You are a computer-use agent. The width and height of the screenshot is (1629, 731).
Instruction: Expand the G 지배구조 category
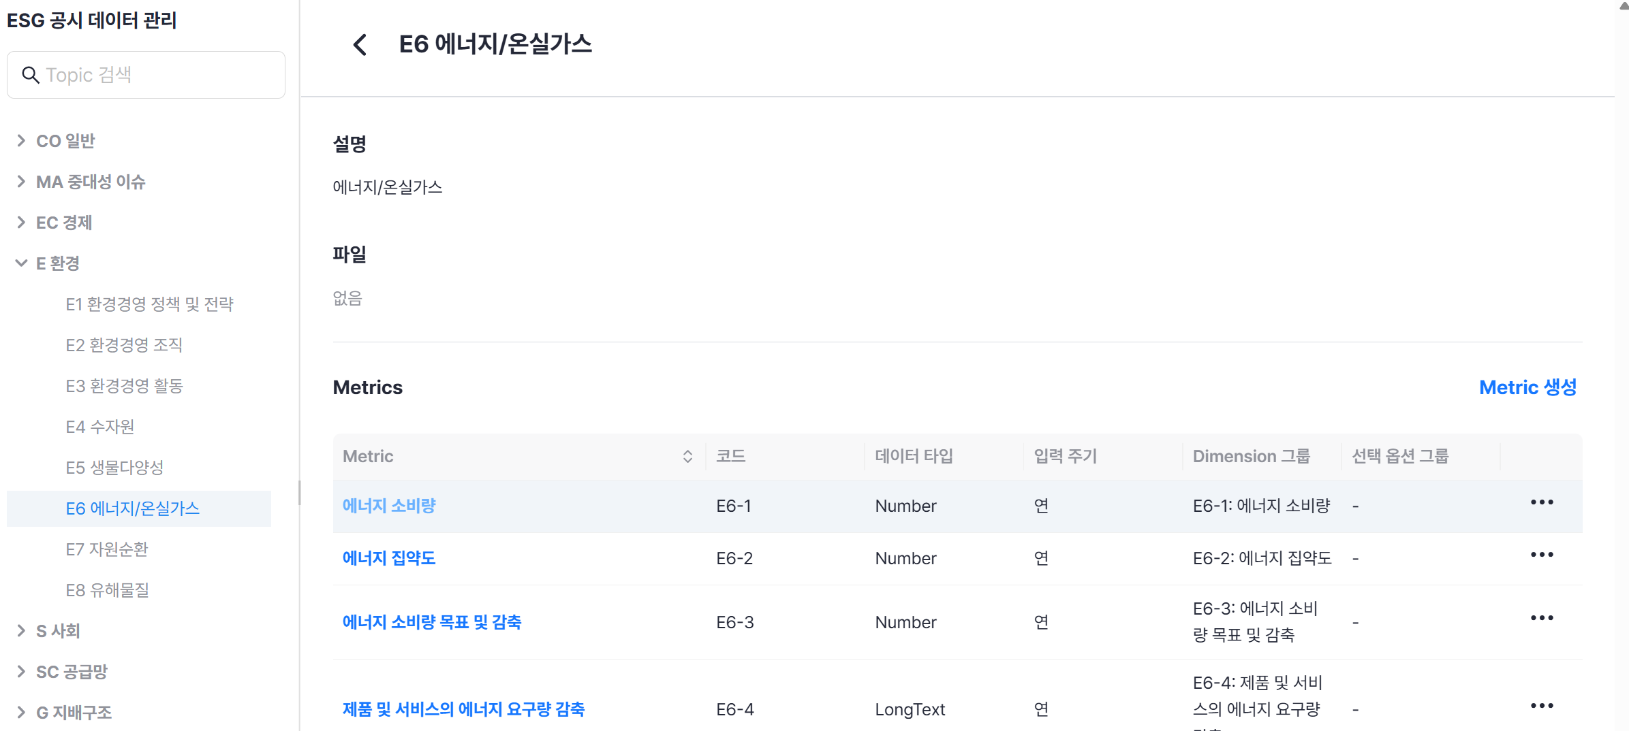tap(21, 713)
